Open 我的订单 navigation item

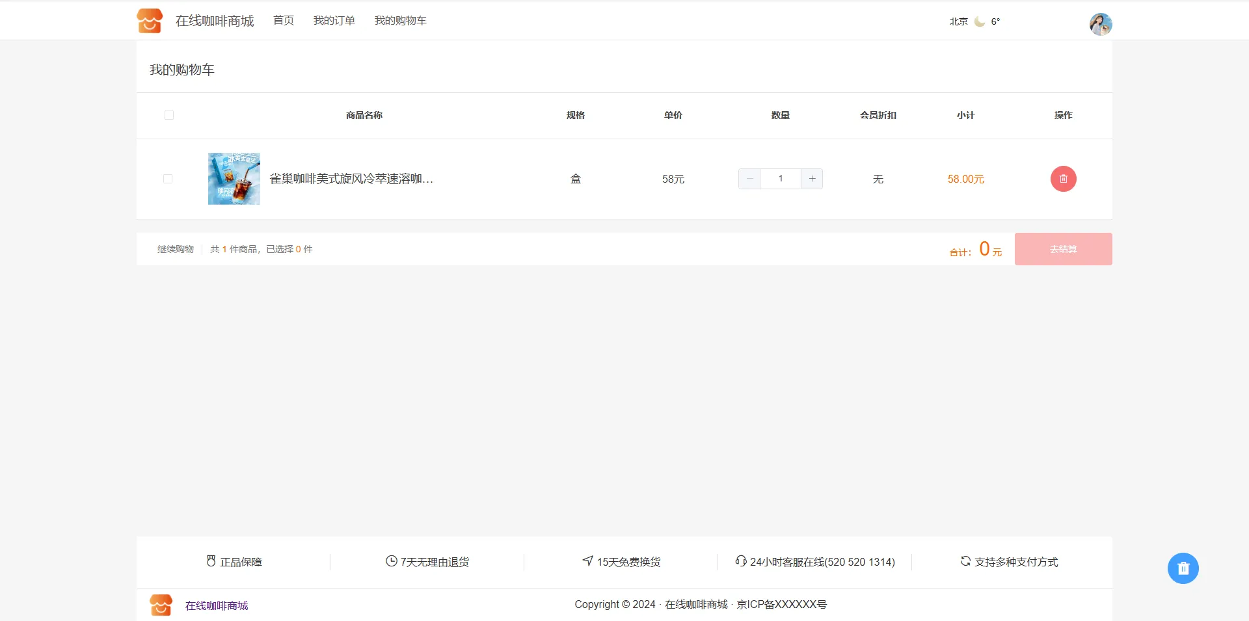pos(334,21)
